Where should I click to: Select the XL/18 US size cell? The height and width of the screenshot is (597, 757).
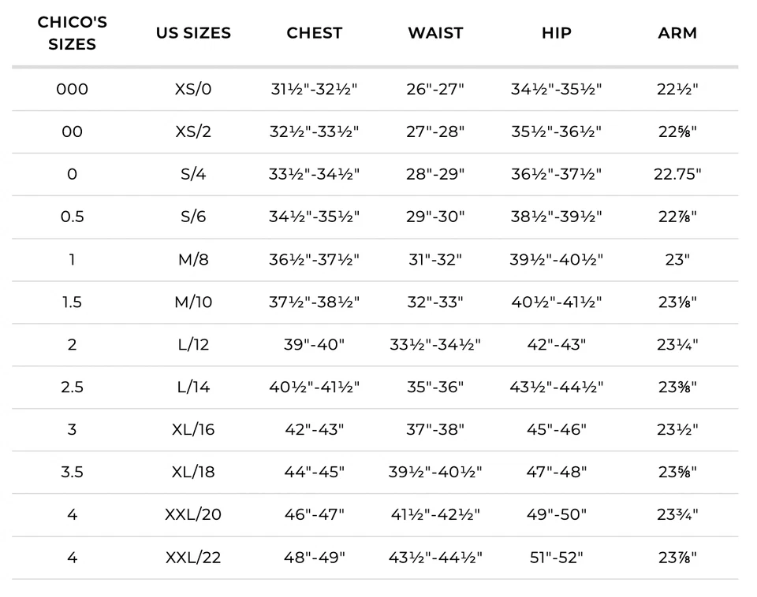pyautogui.click(x=193, y=472)
